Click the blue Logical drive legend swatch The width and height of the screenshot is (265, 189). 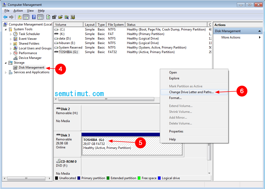159,178
